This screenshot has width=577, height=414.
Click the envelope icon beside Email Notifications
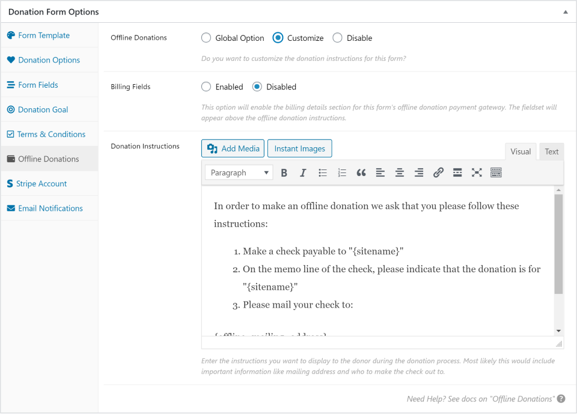click(x=11, y=209)
